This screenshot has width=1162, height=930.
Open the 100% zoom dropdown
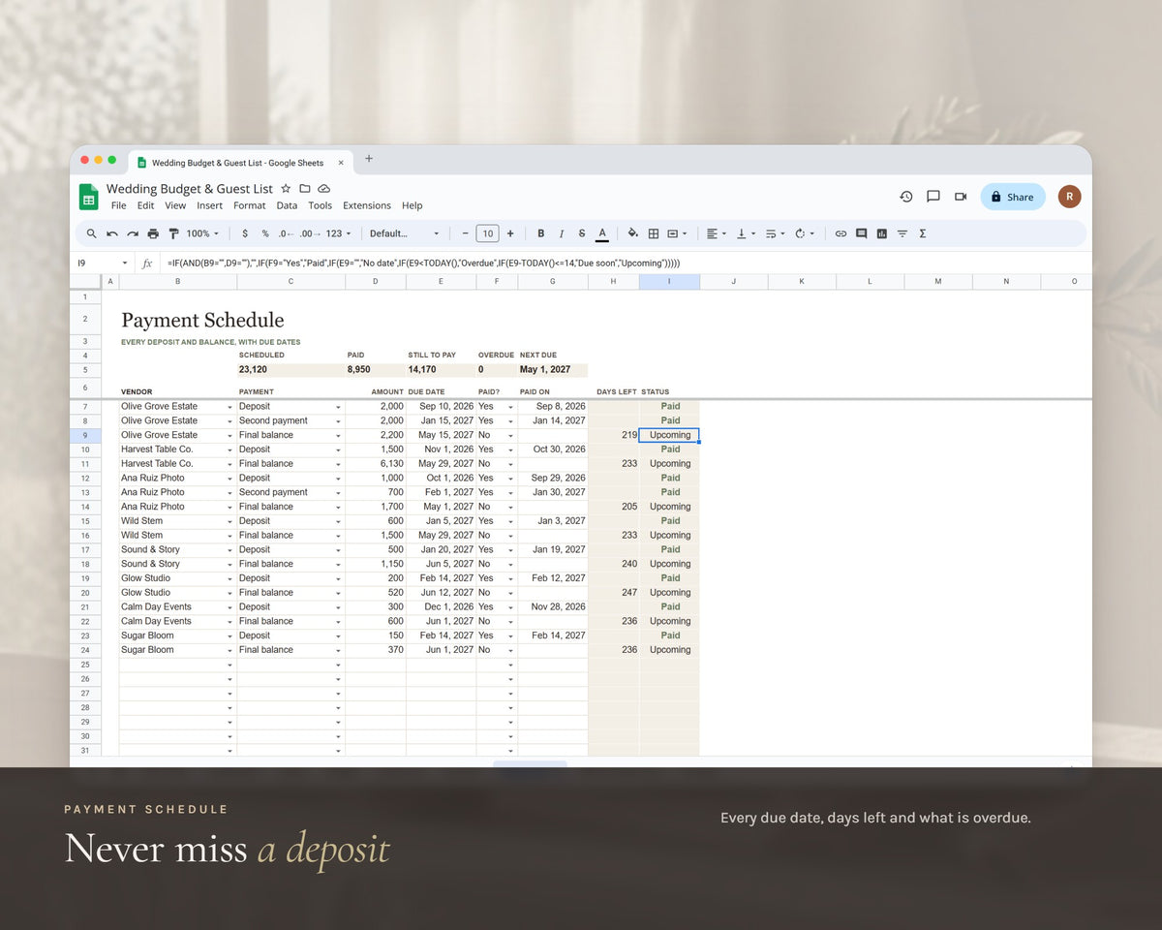[x=202, y=233]
